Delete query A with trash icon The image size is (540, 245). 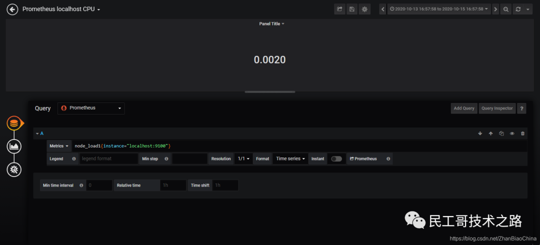523,133
